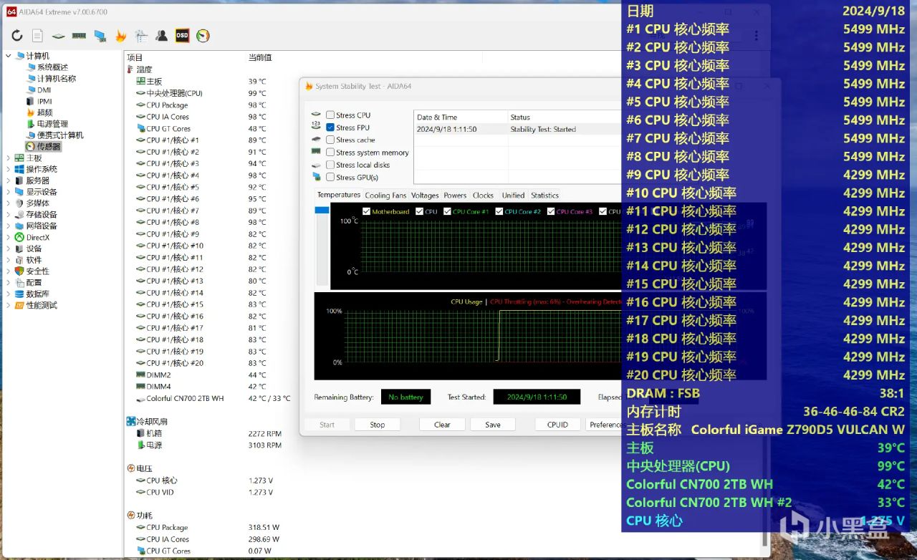Viewport: 917px width, 560px height.
Task: Click the CPU chip icon in AIDA64 toolbar
Action: point(58,36)
